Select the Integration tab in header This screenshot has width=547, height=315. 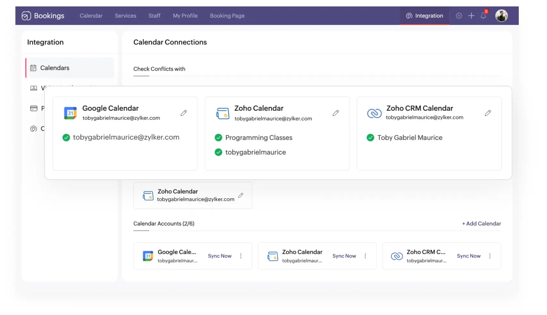425,16
